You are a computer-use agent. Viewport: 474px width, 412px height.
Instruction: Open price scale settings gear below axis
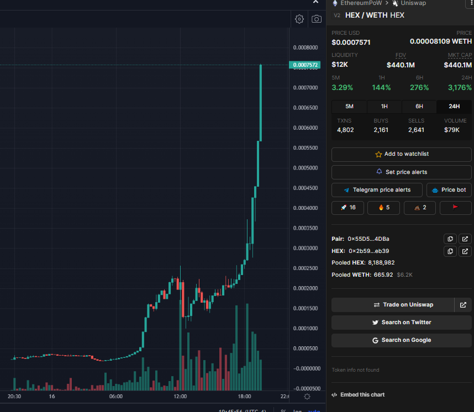pos(307,397)
